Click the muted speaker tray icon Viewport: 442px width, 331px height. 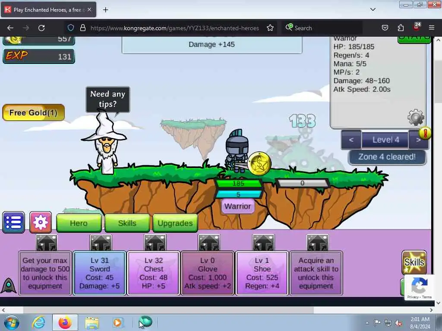click(x=398, y=323)
